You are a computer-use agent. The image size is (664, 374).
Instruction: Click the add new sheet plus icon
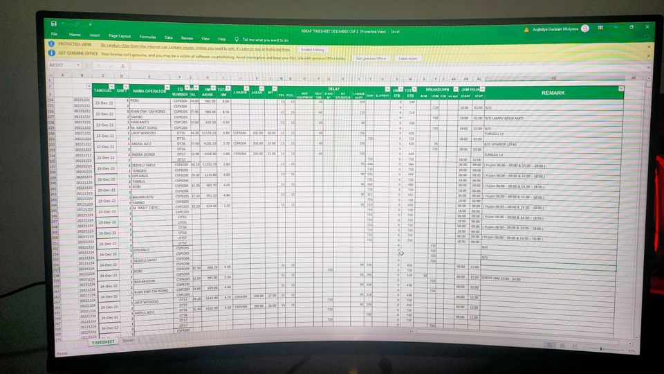pos(152,339)
